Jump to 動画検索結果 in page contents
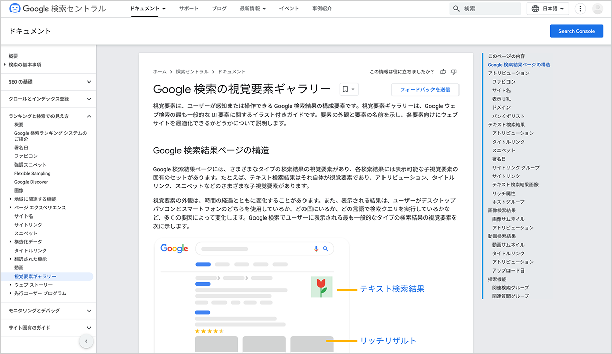 pos(502,236)
